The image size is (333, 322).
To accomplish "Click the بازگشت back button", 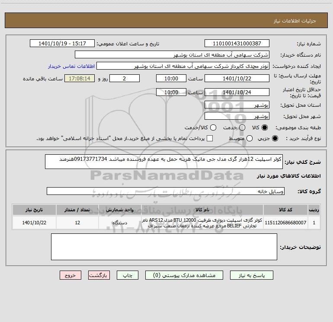I will pyautogui.click(x=99, y=275).
